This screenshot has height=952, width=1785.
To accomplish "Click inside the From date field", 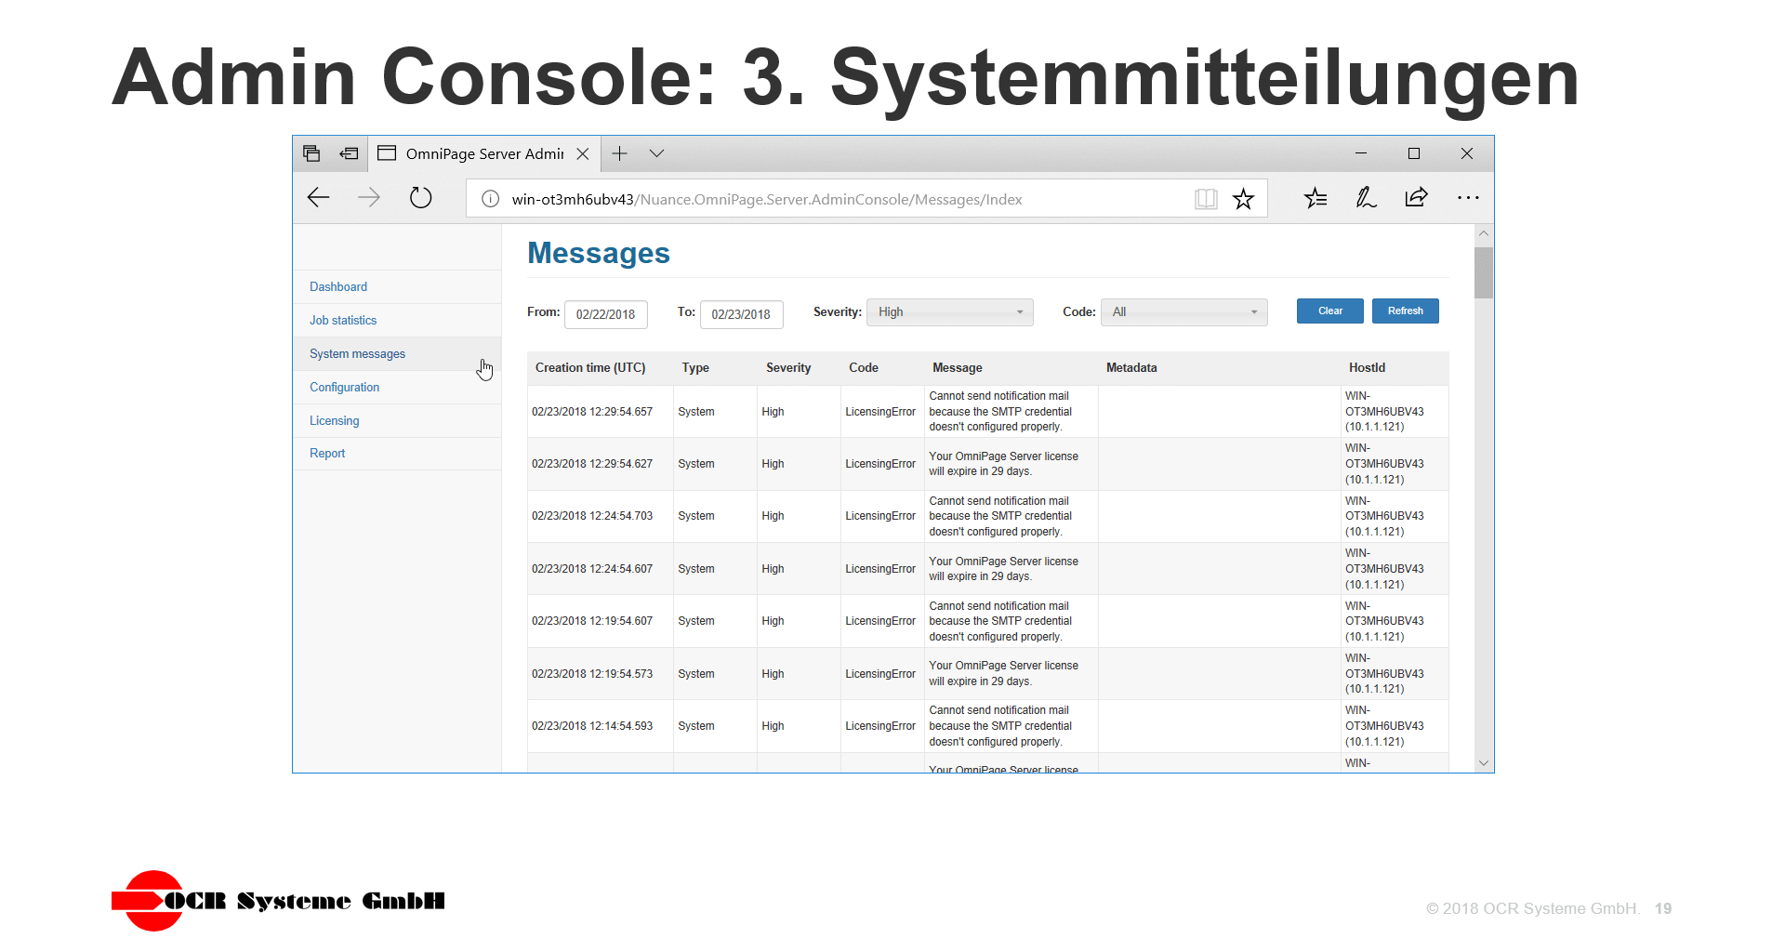I will pos(605,314).
